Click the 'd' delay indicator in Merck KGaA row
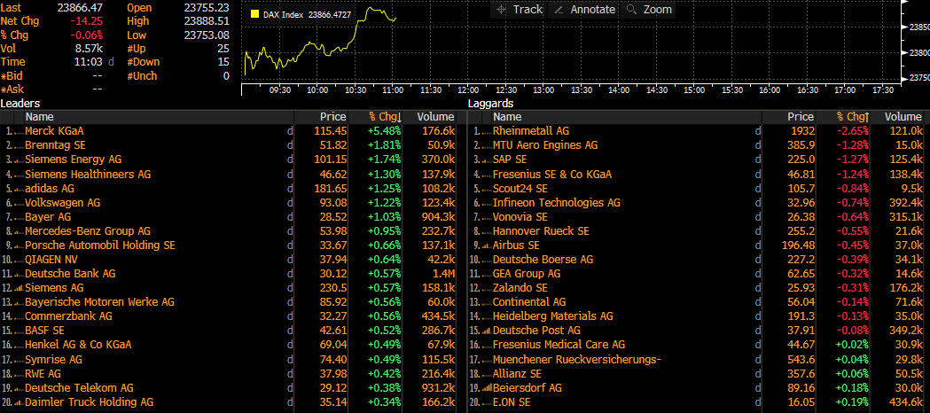930x413 pixels. coord(289,131)
